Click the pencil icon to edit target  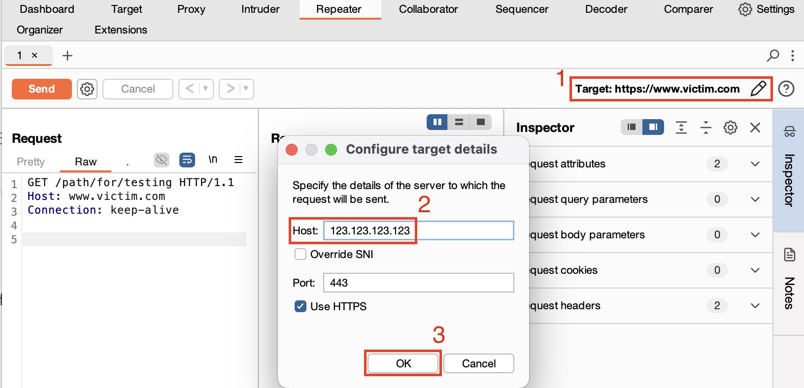[758, 89]
